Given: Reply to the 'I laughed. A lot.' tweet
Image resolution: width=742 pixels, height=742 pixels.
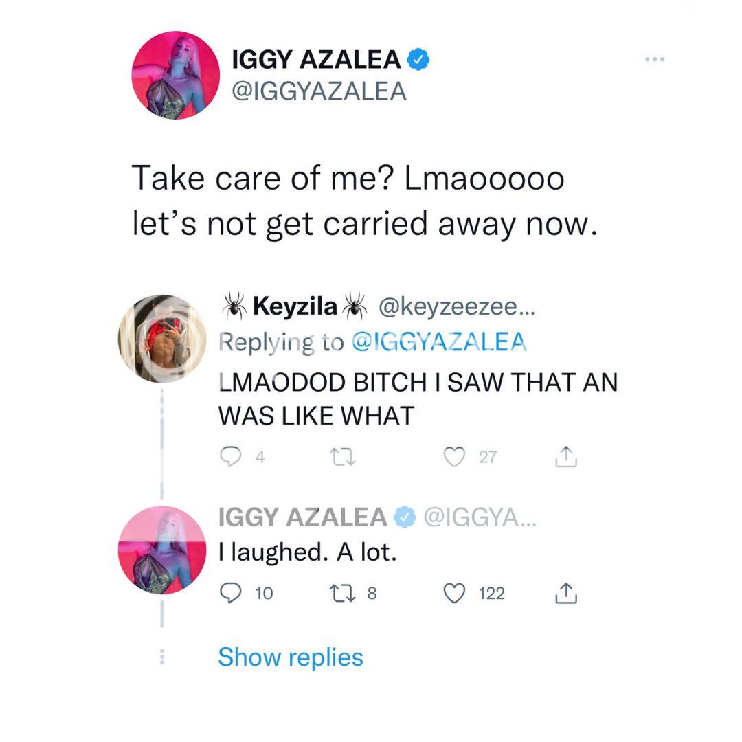Looking at the screenshot, I should point(228,592).
